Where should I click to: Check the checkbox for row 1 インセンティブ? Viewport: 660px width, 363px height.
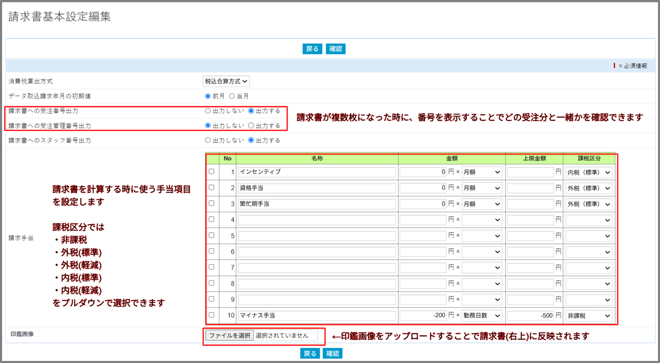point(212,172)
